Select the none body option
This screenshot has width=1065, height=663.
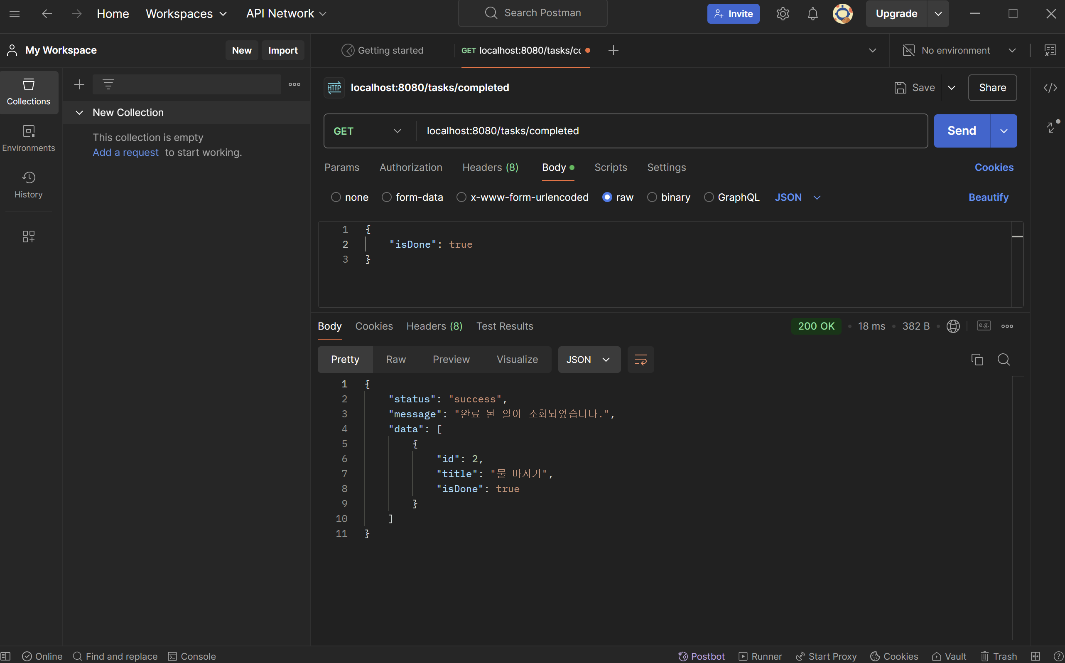click(336, 197)
